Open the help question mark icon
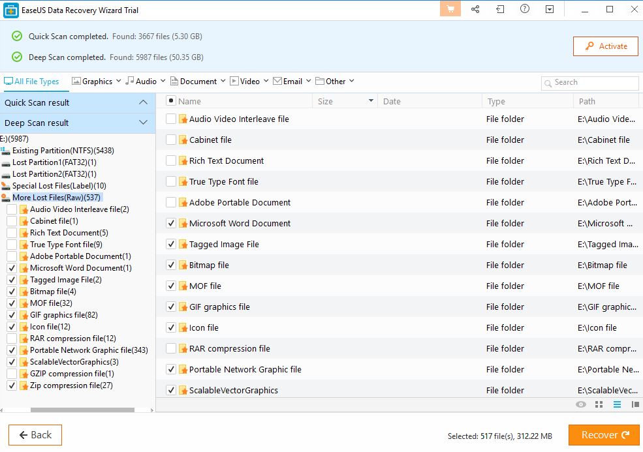643x452 pixels. pos(524,9)
